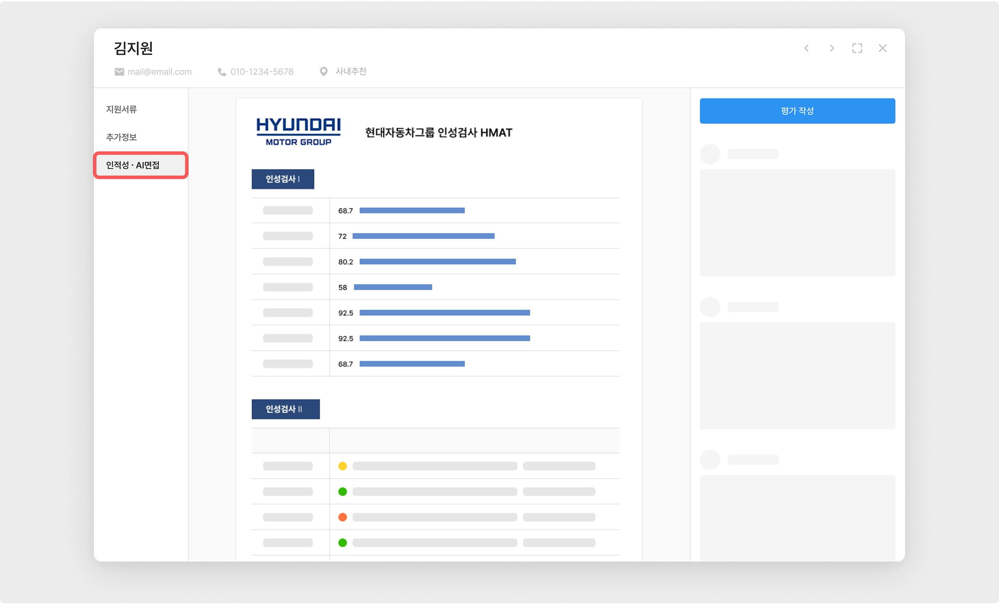999x605 pixels.
Task: Click the 인성검사 I section header
Action: click(x=283, y=179)
